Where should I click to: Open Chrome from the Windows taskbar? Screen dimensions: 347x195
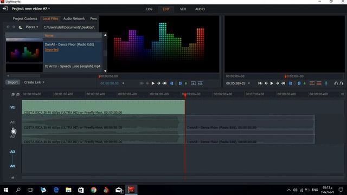point(94,190)
